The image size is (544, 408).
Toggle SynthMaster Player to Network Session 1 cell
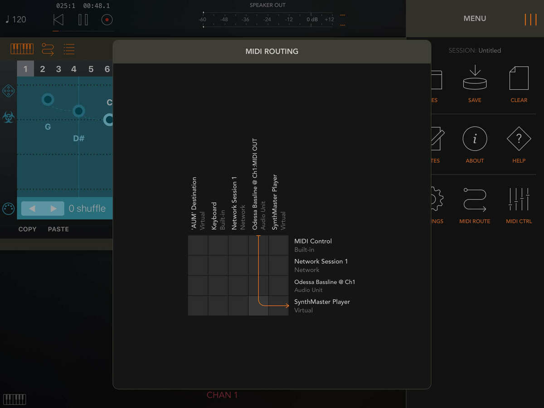pos(278,265)
